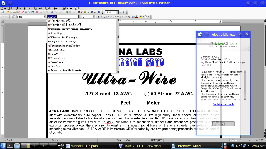Viewport: 266px width, 149px height.
Task: Align text left
Action: 109,17
